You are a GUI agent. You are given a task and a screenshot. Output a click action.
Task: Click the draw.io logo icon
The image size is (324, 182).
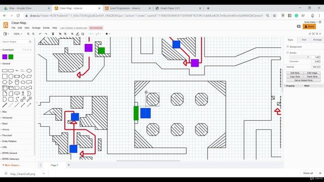tap(6, 25)
